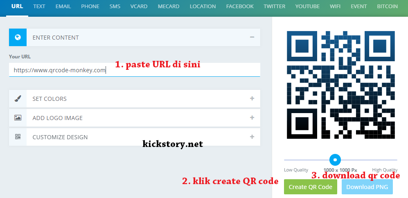Click the SET COLORS label
This screenshot has height=198, width=408.
[50, 99]
